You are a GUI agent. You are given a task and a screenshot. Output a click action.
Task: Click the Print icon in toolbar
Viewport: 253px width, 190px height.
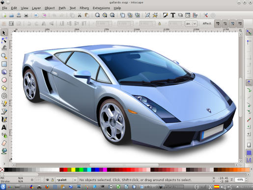coord(26,15)
